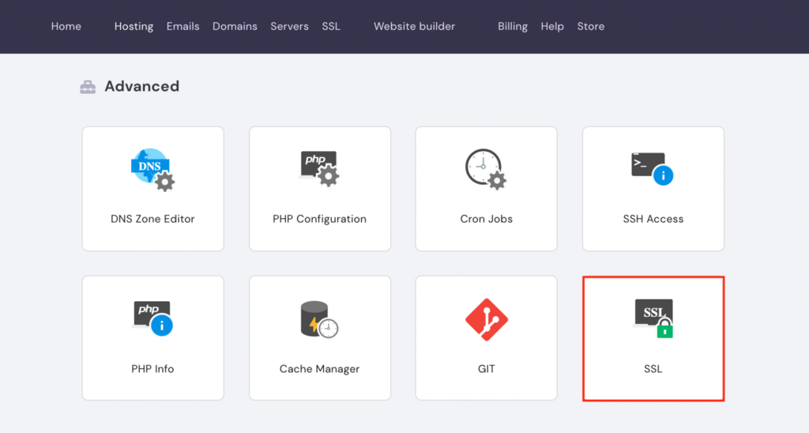Open Website builder from navigation
This screenshot has height=433, width=809.
414,26
